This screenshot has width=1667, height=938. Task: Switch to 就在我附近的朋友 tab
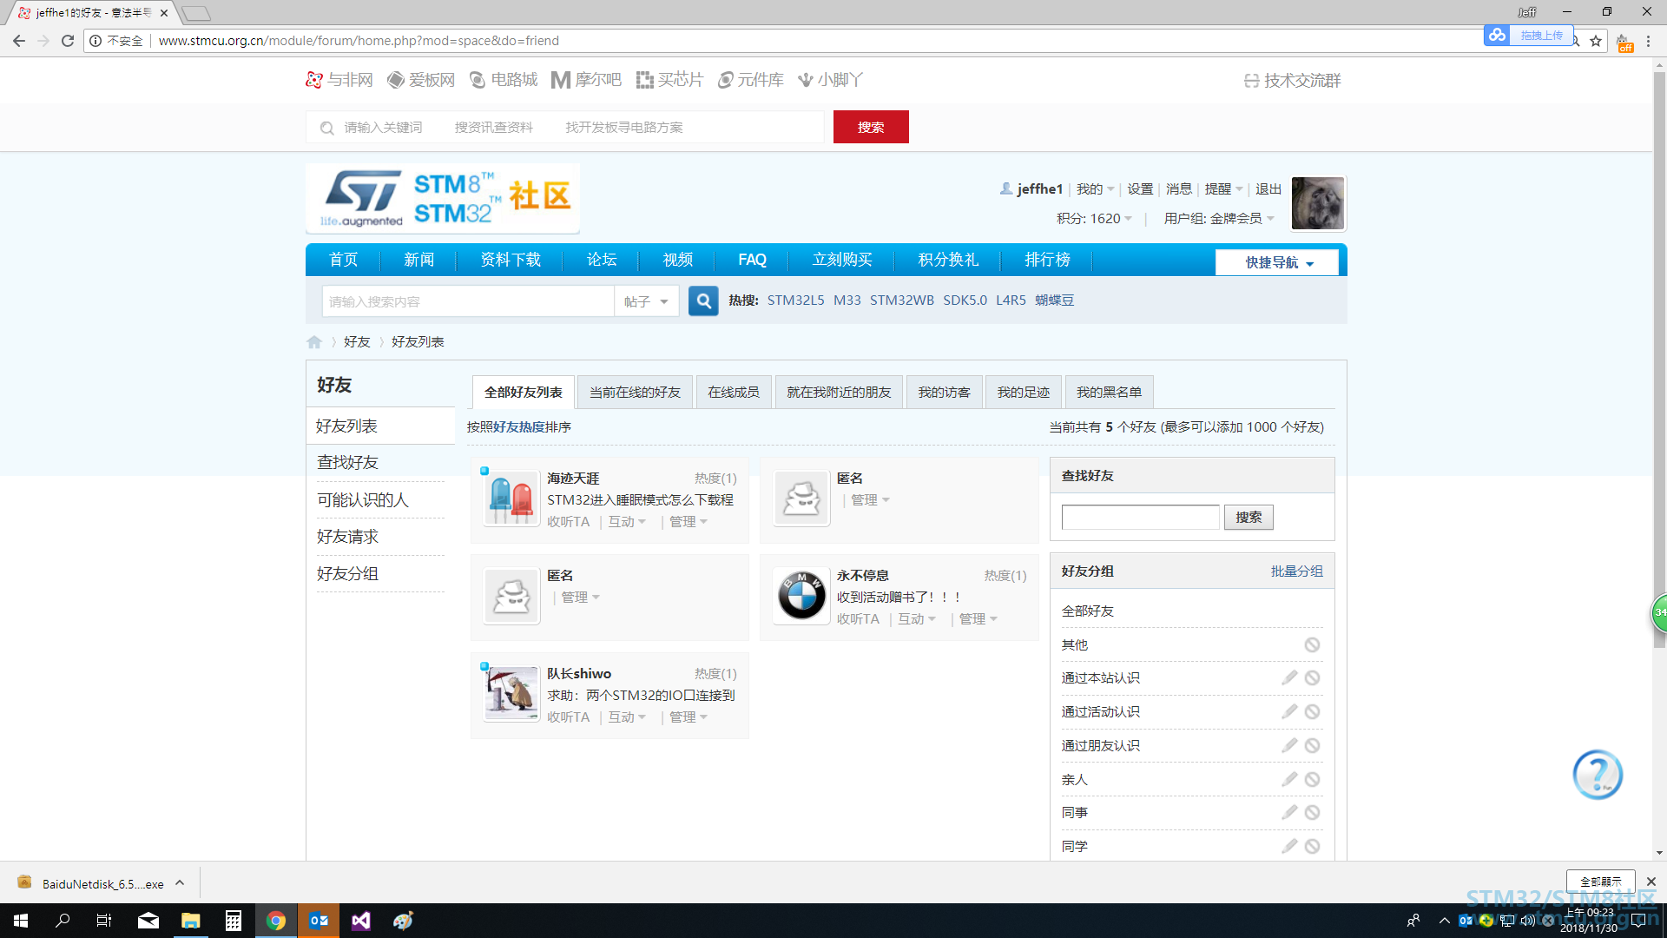pyautogui.click(x=839, y=393)
